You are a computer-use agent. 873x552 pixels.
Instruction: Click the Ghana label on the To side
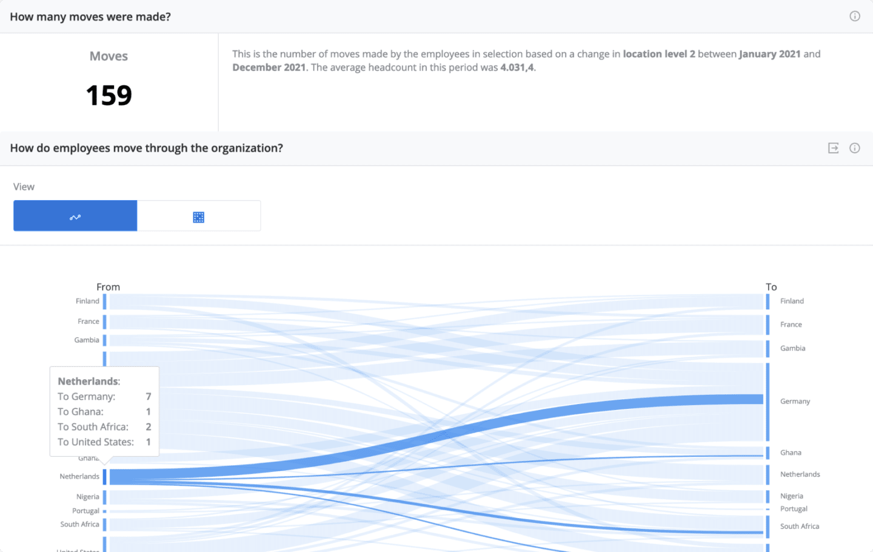coord(791,453)
